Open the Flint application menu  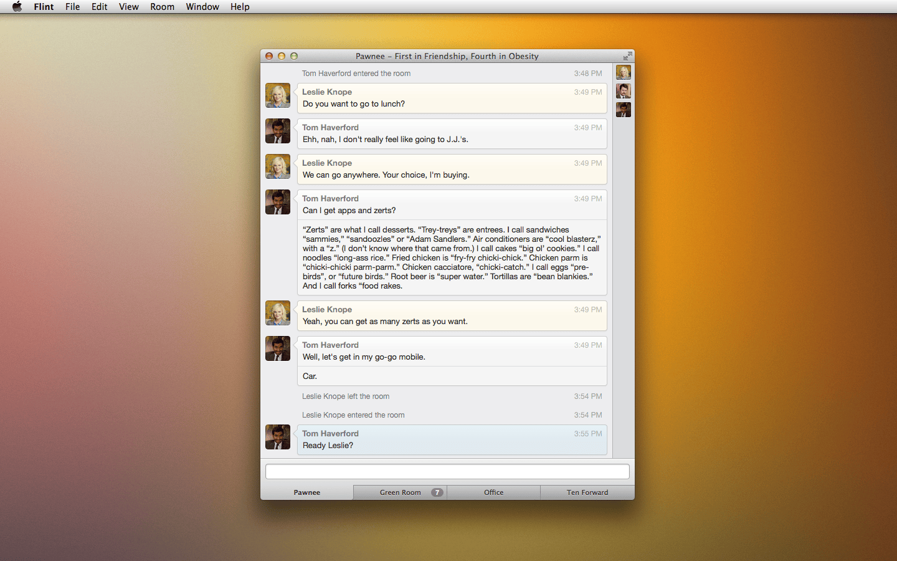click(44, 7)
